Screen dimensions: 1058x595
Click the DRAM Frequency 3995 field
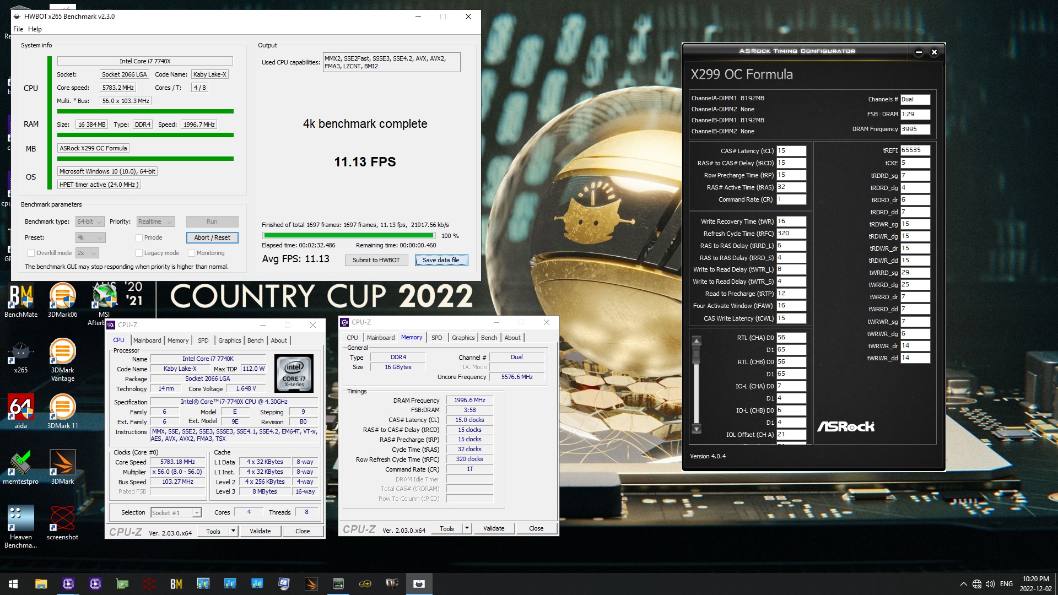[915, 129]
